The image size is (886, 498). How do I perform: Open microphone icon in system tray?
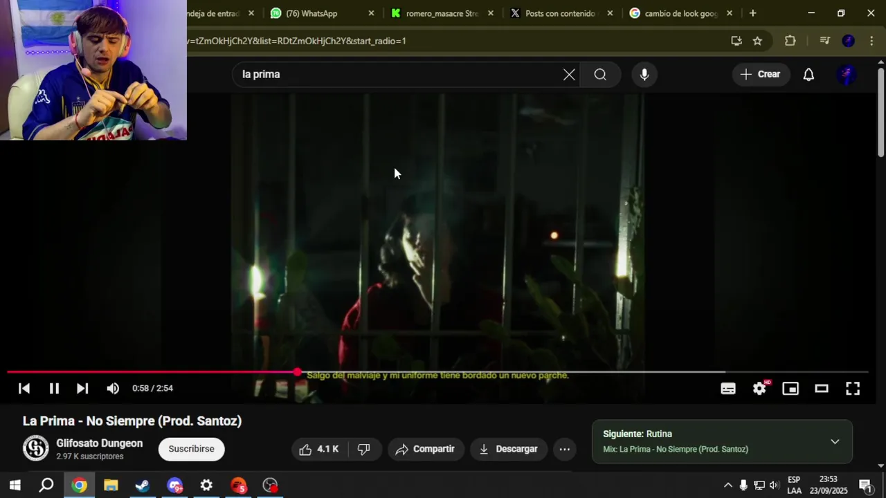point(743,486)
